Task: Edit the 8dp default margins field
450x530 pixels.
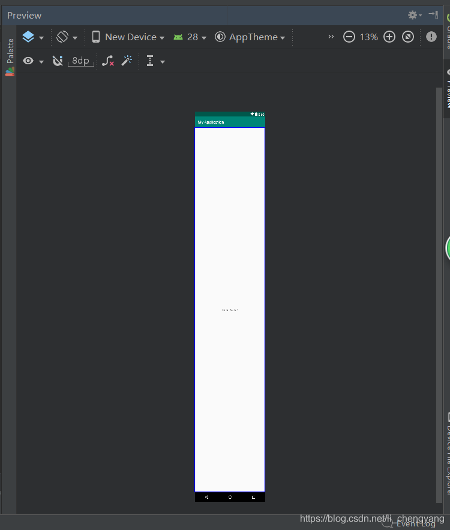Action: point(81,61)
